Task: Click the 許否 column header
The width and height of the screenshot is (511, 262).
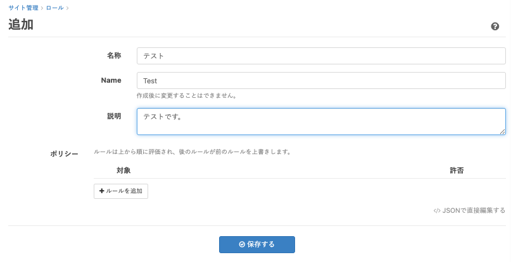Action: (x=457, y=170)
